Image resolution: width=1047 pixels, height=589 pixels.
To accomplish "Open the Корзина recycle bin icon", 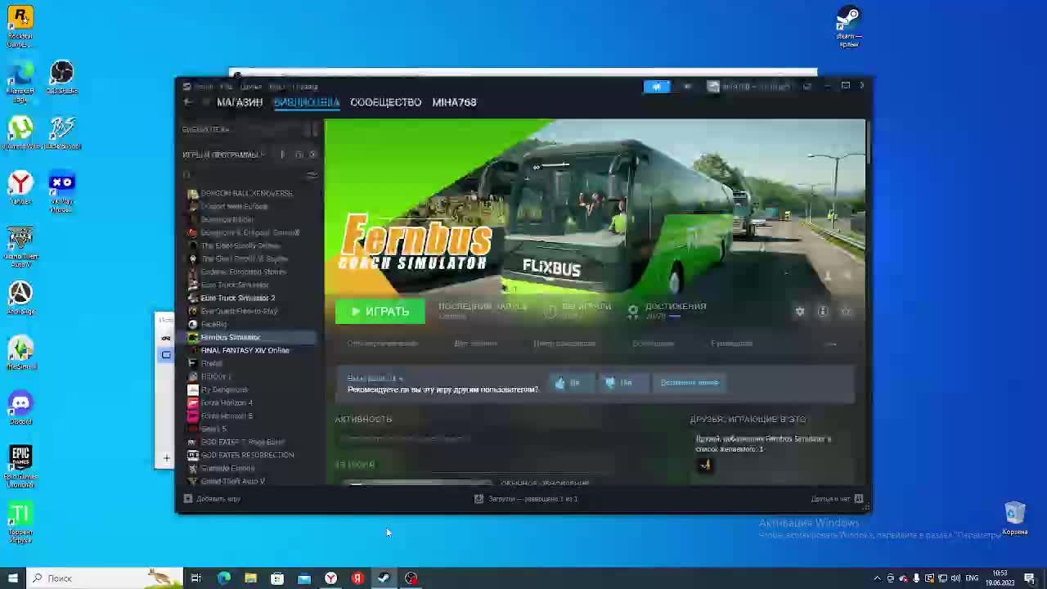I will pyautogui.click(x=1015, y=519).
